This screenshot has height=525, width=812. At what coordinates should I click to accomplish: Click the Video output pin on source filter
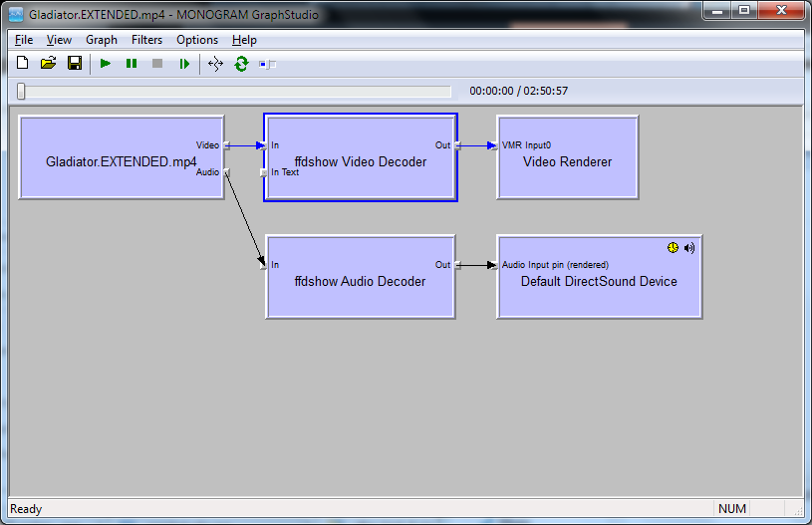click(x=226, y=145)
